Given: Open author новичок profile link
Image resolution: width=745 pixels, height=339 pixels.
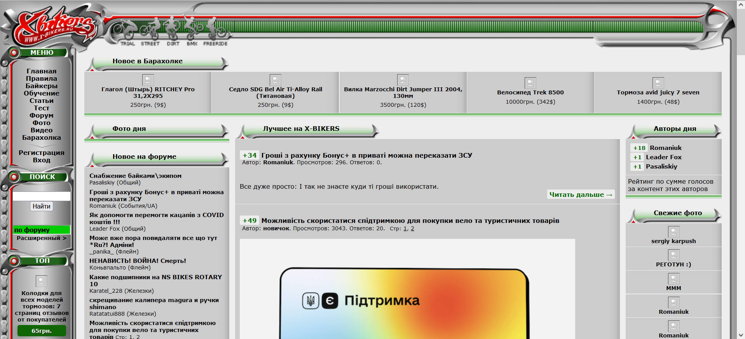Looking at the screenshot, I should (276, 228).
